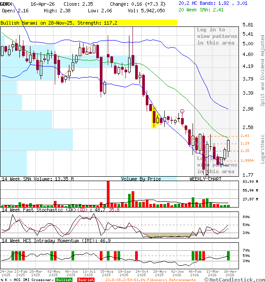Click the 14 Week HCS Intraday Momentum header
The height and width of the screenshot is (282, 265).
pyautogui.click(x=55, y=241)
